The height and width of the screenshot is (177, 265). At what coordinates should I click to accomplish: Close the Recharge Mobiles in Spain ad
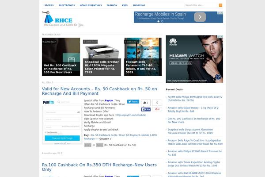click(222, 13)
